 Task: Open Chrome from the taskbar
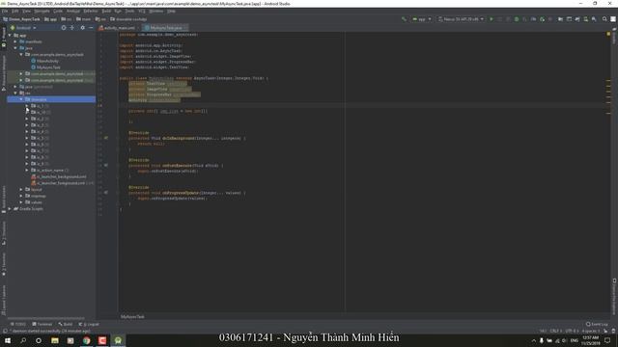(x=86, y=340)
